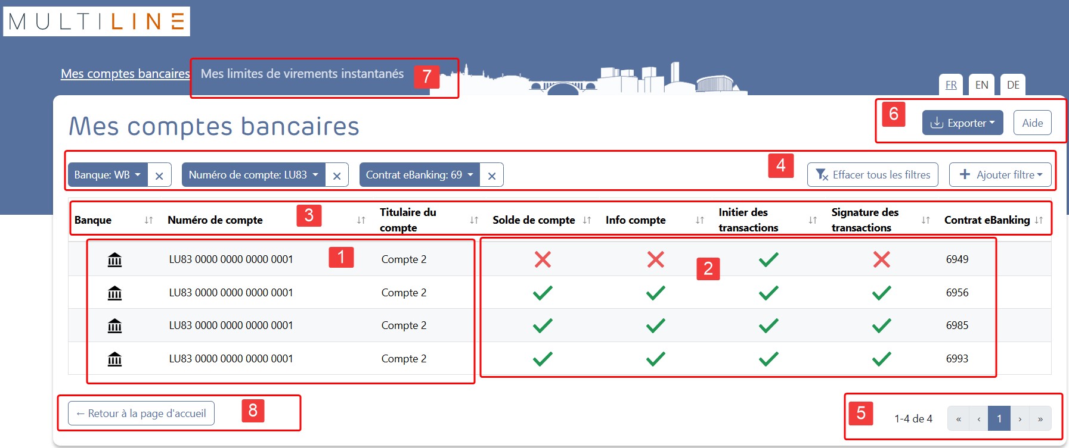Switch to Mes comptes bancaires tab

tap(125, 74)
